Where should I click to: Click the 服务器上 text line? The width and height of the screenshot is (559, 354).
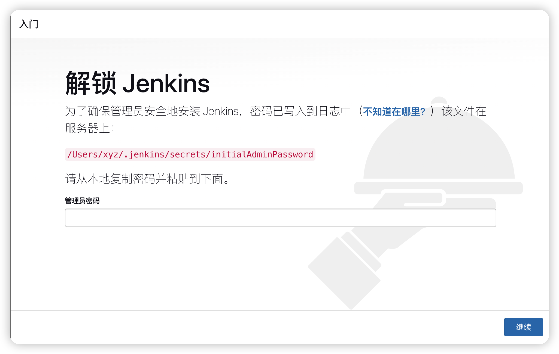(x=90, y=128)
